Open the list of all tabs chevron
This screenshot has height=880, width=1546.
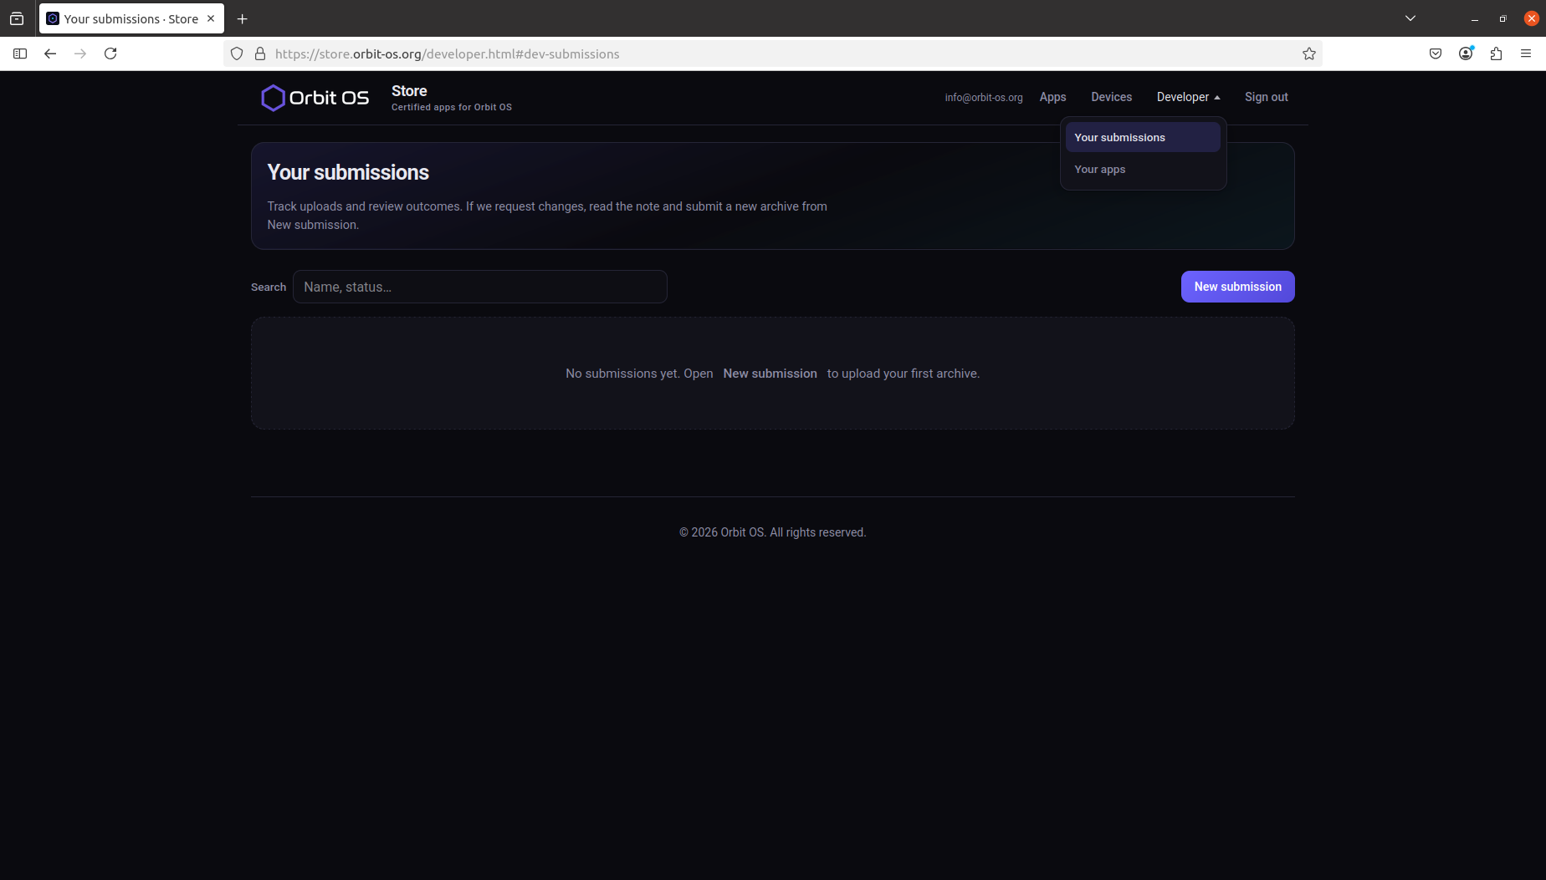[x=1410, y=18]
